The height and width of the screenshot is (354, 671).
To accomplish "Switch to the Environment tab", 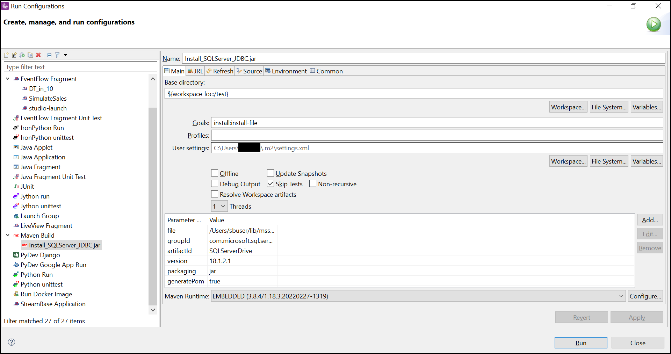I will (x=286, y=71).
